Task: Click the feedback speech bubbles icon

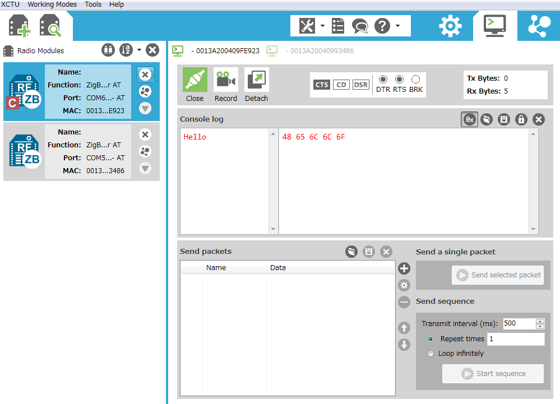Action: point(360,26)
